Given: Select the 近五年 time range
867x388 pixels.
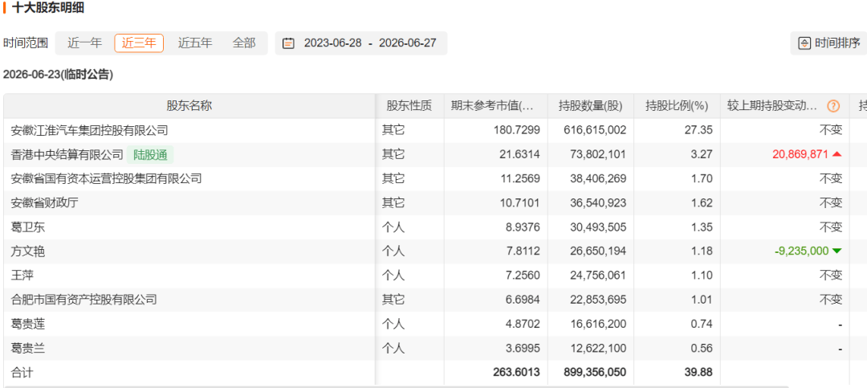Looking at the screenshot, I should coord(194,43).
